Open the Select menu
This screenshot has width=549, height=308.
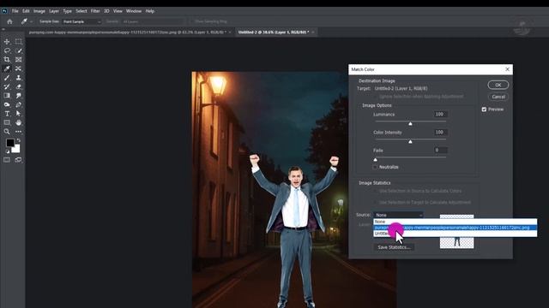click(81, 11)
